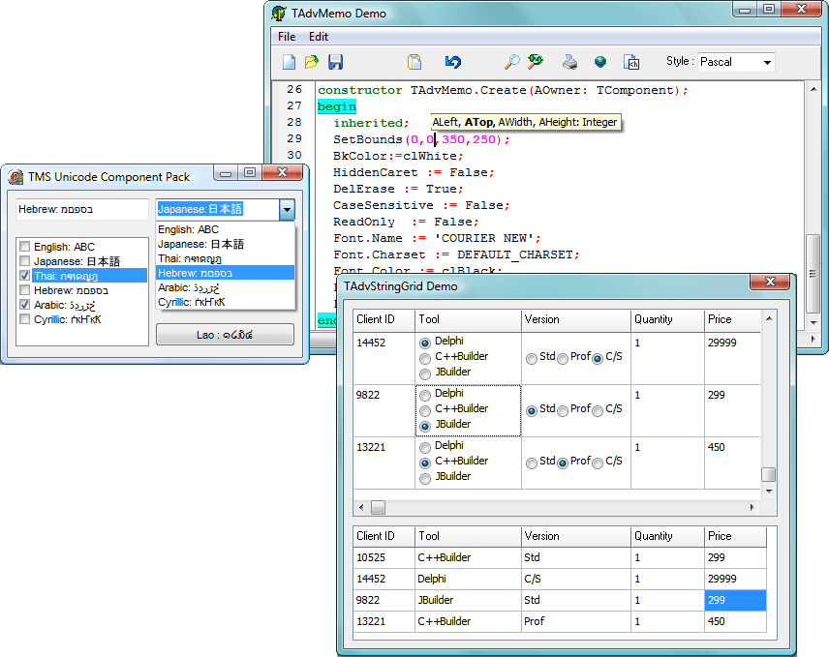Click the Lao button
Screen dimensions: 829x657
pos(225,335)
